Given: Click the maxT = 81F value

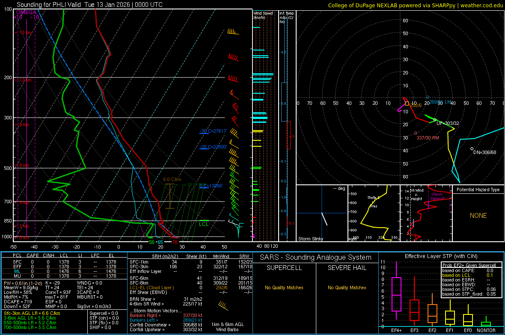Looking at the screenshot, I should pyautogui.click(x=56, y=297).
